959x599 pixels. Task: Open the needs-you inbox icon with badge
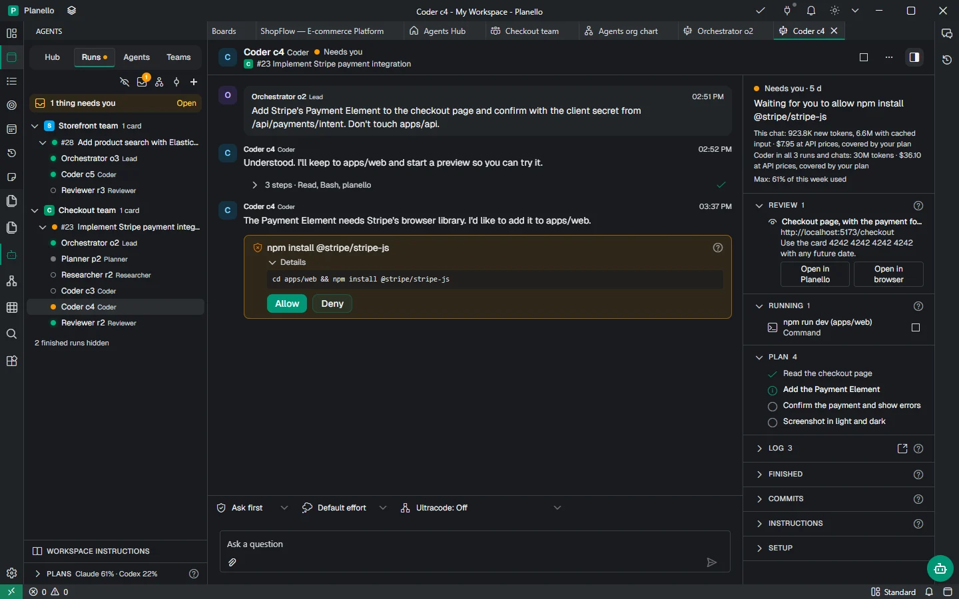coord(142,82)
